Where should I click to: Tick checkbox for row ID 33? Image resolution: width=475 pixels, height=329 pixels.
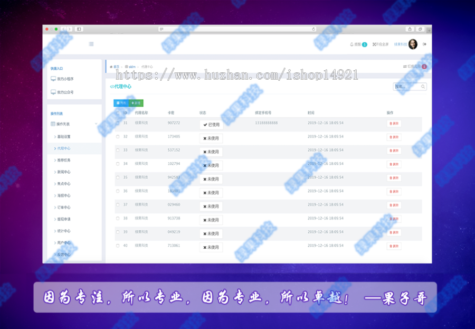[x=118, y=150]
